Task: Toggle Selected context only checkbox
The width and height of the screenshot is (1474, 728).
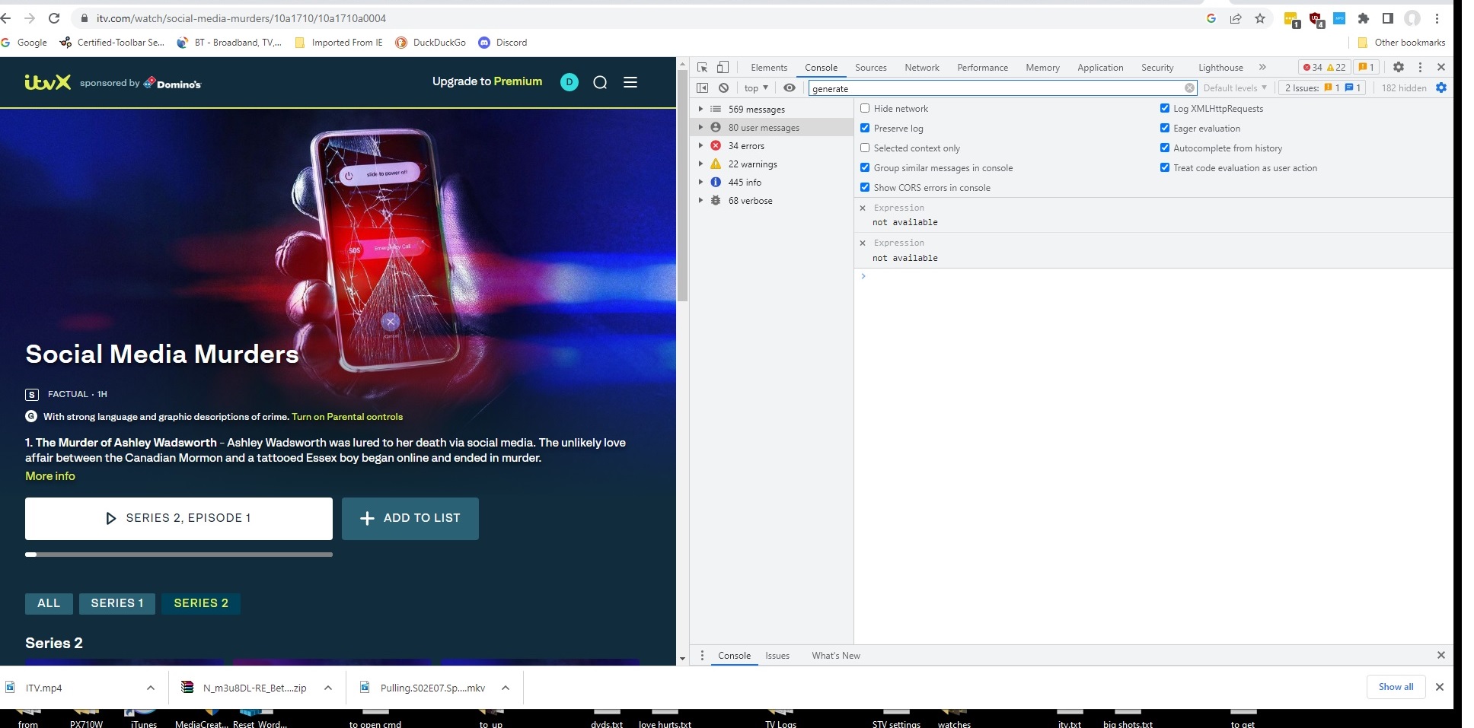Action: coord(865,148)
